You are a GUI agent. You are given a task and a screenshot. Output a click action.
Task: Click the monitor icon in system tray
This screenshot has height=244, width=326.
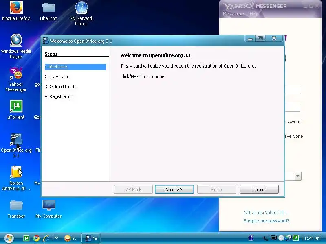click(273, 238)
